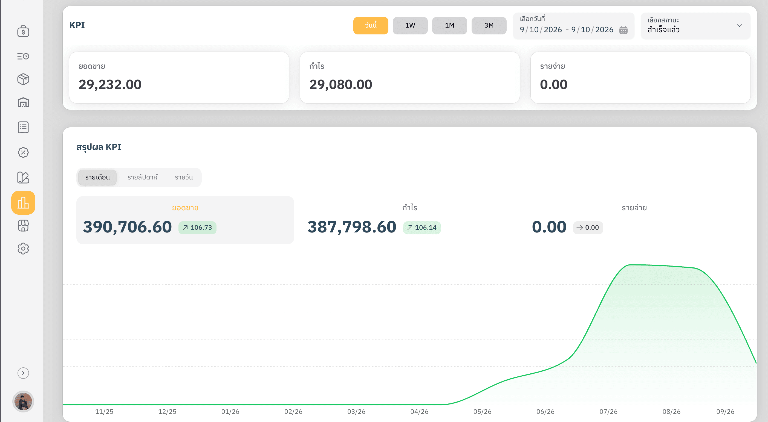
Task: Select the กำไร 387,798.60 summary metric
Action: point(410,220)
